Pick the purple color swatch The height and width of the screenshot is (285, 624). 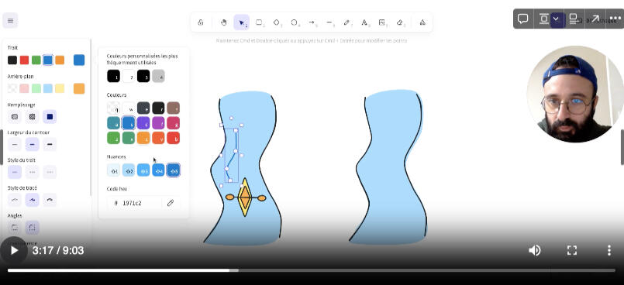(143, 123)
